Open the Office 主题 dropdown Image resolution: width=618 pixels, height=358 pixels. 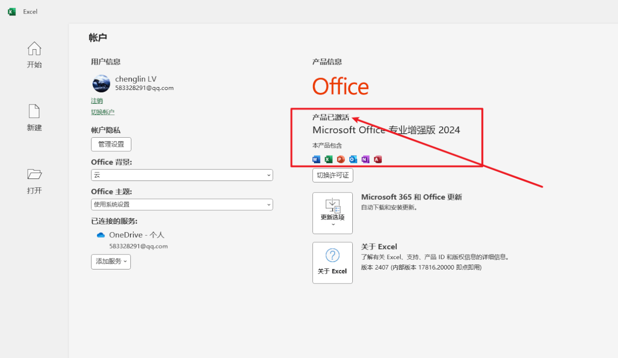(182, 204)
